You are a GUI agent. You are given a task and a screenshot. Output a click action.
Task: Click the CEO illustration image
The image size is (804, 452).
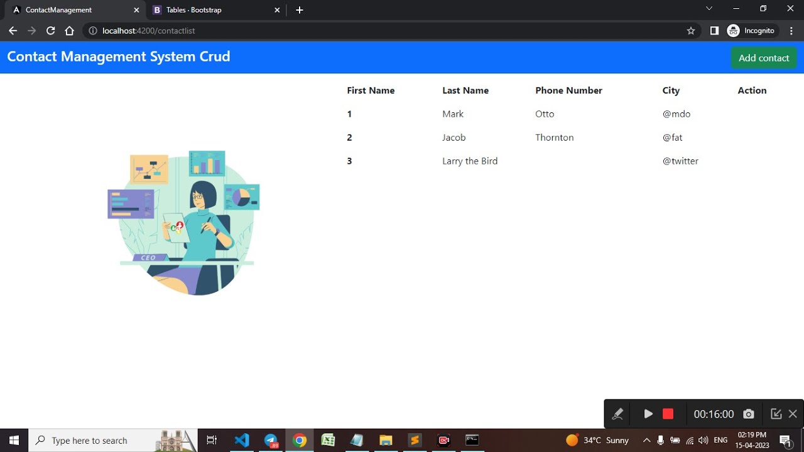tap(183, 223)
